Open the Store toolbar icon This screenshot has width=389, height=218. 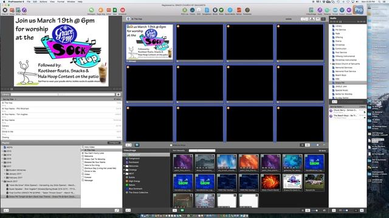tap(221, 10)
